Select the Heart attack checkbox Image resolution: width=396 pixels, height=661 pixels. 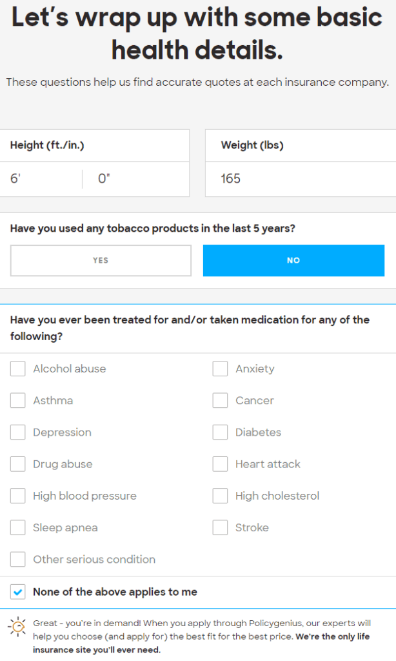point(220,464)
